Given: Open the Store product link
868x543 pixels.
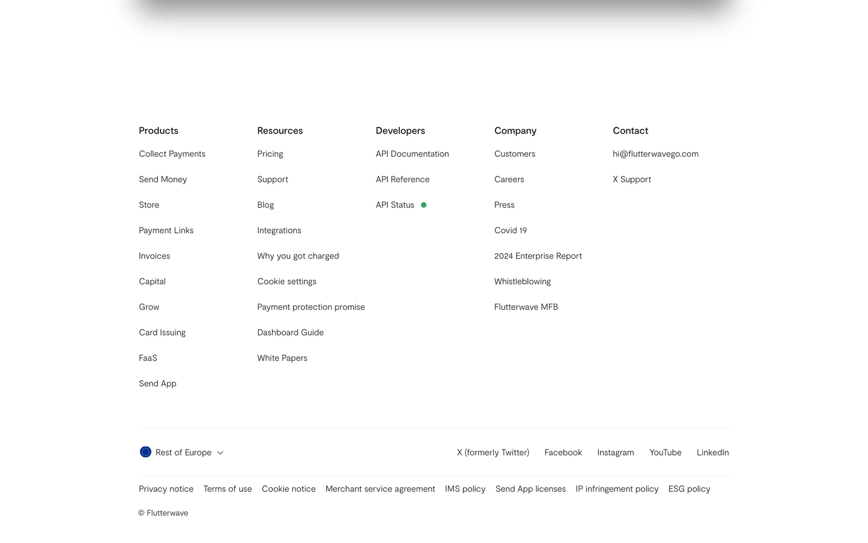Looking at the screenshot, I should click(149, 205).
